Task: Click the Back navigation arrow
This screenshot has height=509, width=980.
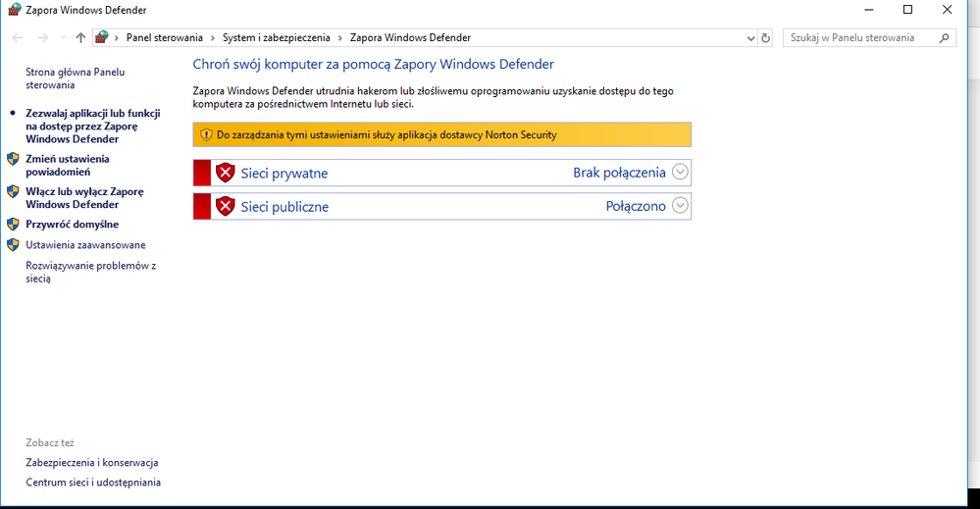Action: [x=18, y=38]
